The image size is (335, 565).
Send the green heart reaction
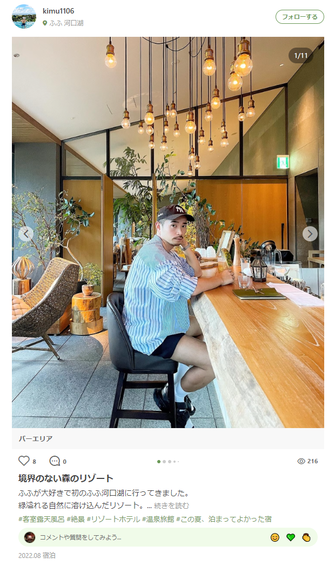291,537
